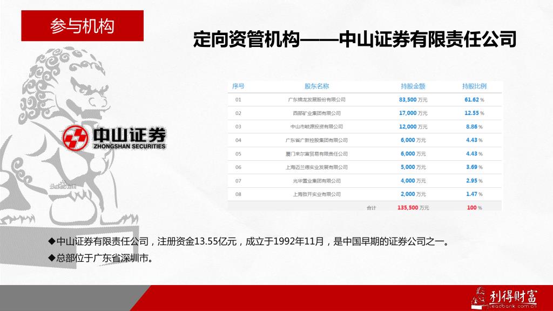The height and width of the screenshot is (311, 553).
Task: Click serial number 06 in table
Action: tap(238, 167)
